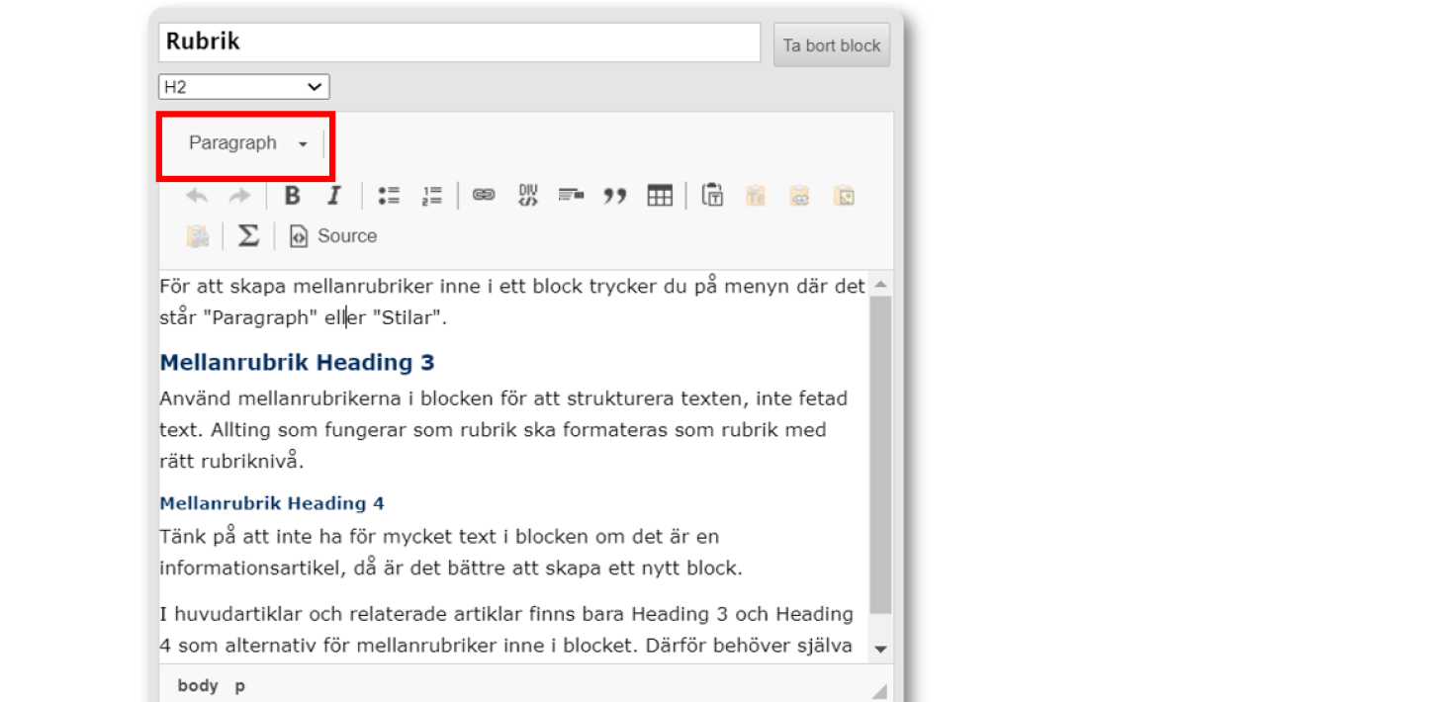Select the body element in path bar
Screen dimensions: 1452x702
point(198,685)
